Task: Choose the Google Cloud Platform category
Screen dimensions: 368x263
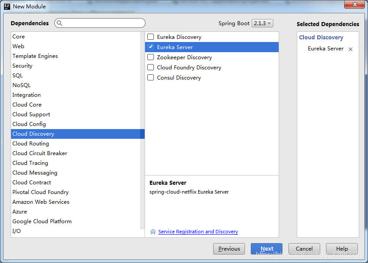Action: [76, 221]
